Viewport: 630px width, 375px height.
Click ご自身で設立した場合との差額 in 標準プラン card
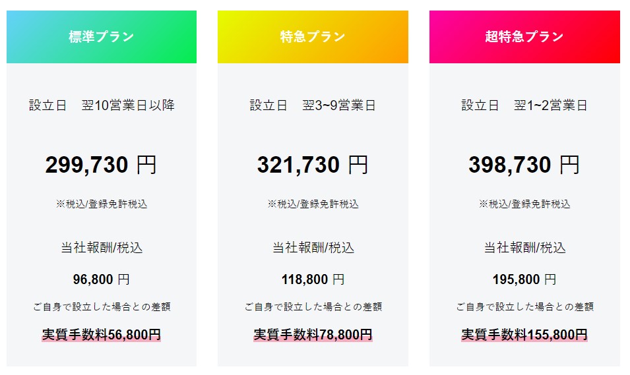[102, 306]
